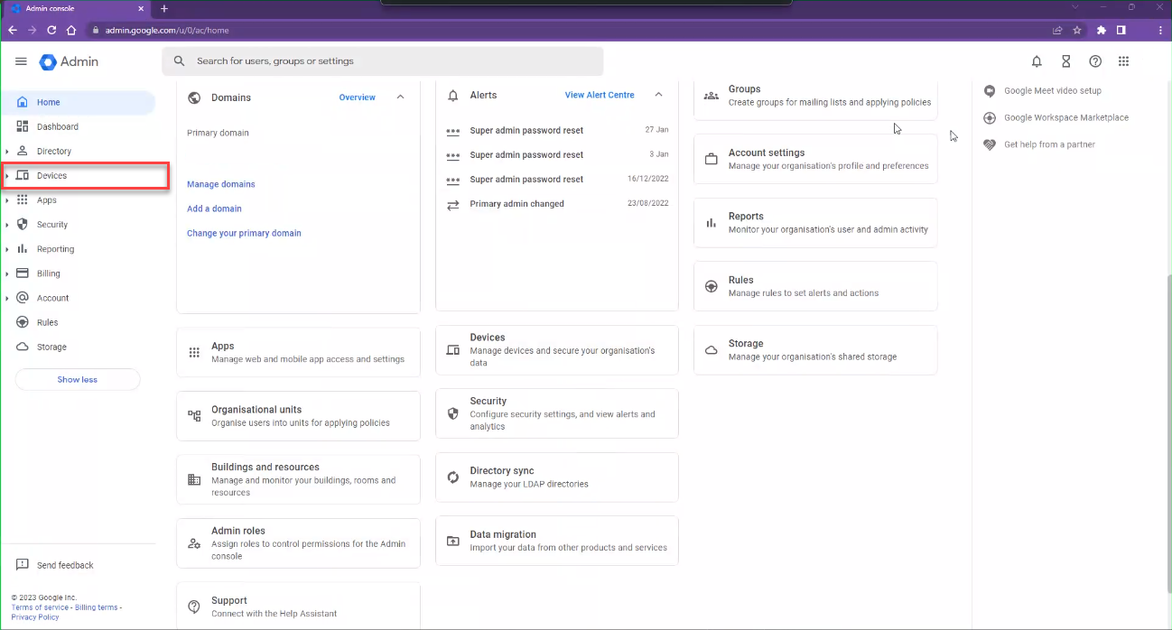1172x630 pixels.
Task: Click the browser extensions puzzle icon
Action: coord(1101,30)
